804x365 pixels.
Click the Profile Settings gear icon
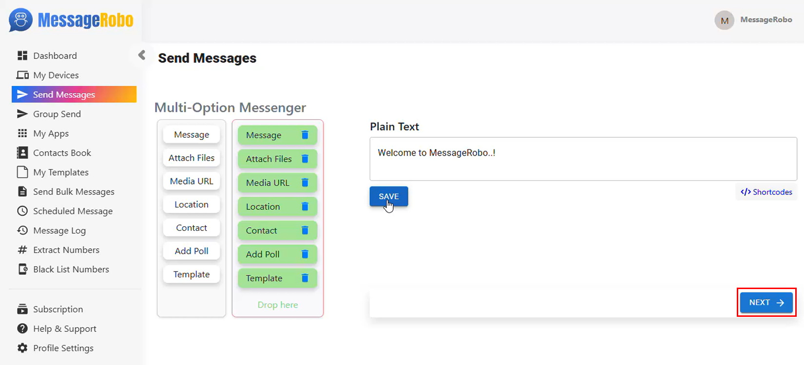pyautogui.click(x=22, y=348)
